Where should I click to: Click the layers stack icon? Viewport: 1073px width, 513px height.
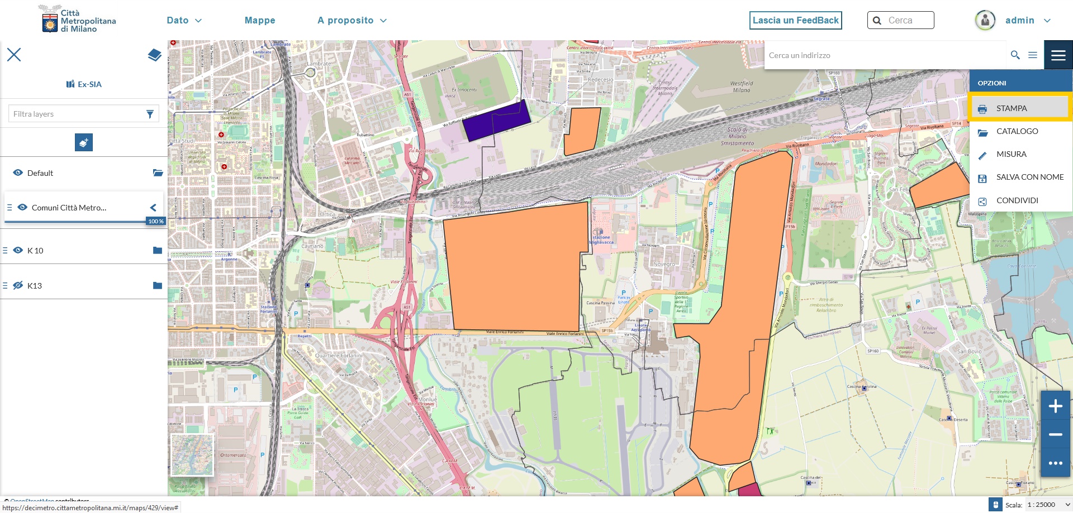(155, 55)
